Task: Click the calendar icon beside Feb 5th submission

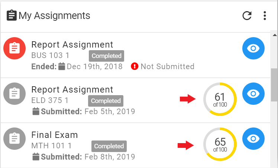Action: pos(36,111)
